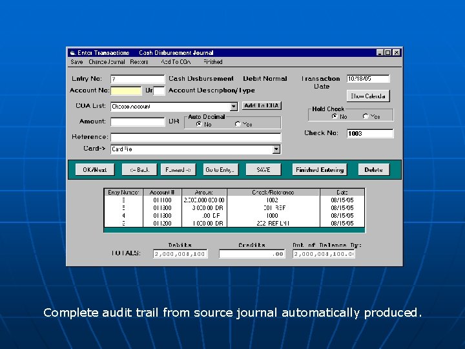Screen dimensions: 465x349
Task: Minimize the Enter Transactions window
Action: coord(380,53)
